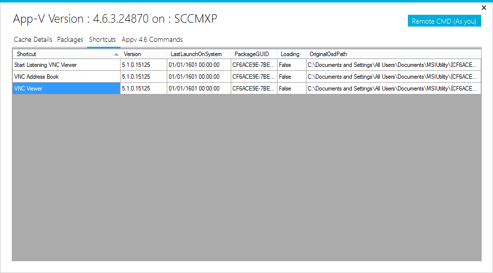
Task: Click last launch date of Start Listening VNC Viewer
Action: click(x=199, y=65)
